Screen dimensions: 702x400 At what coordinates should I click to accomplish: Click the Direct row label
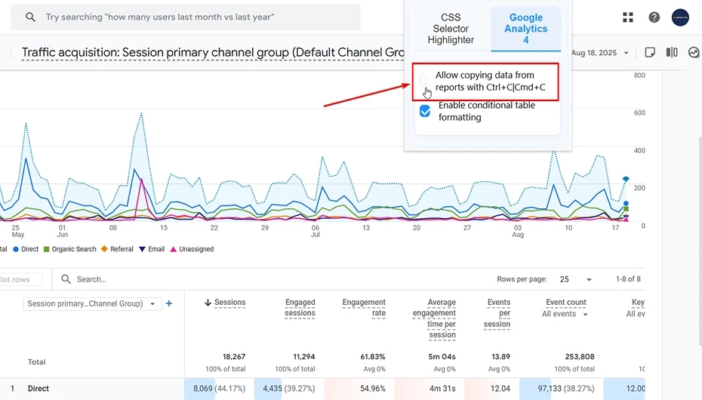pos(38,389)
